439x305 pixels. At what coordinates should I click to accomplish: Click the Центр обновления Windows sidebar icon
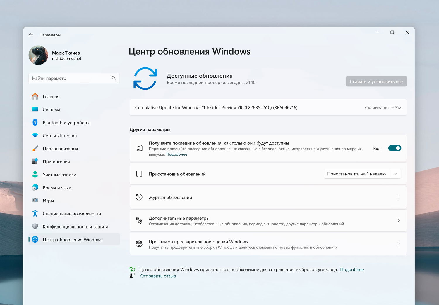click(x=35, y=239)
